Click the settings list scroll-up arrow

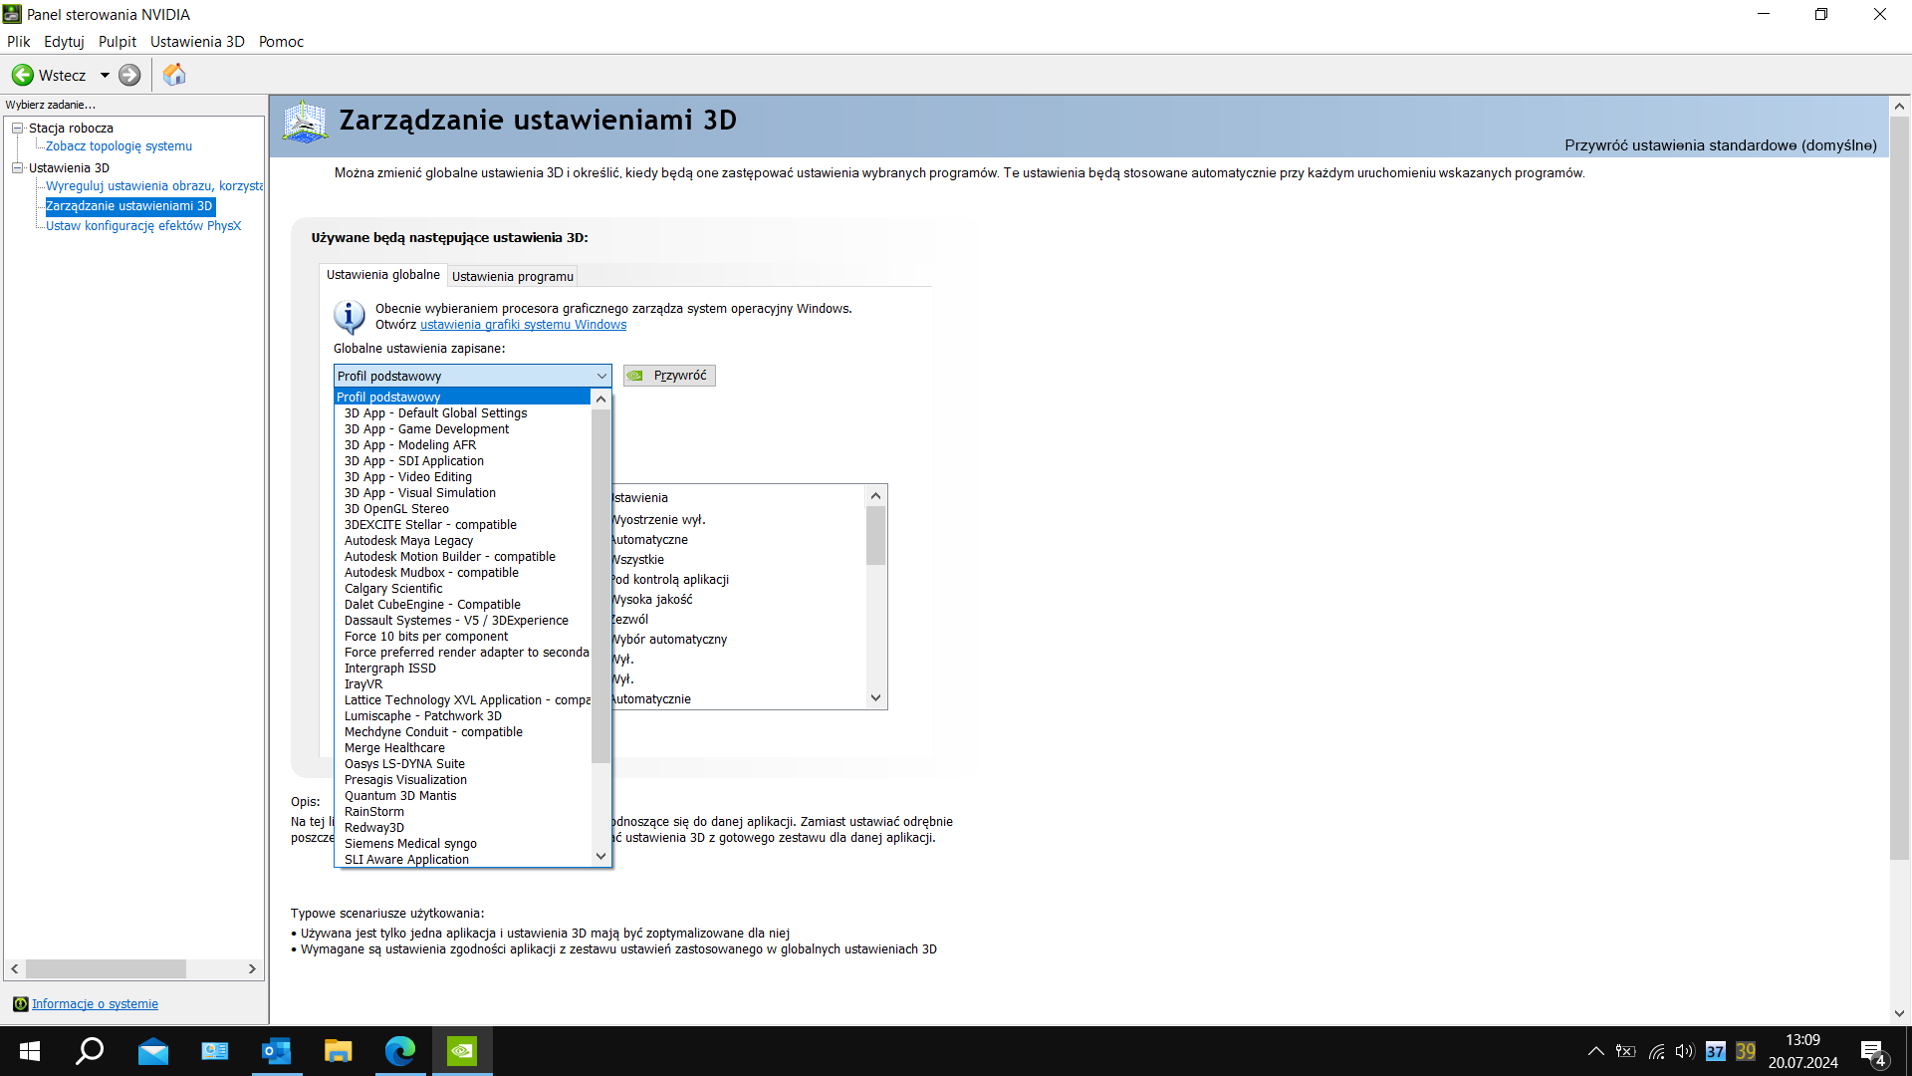[876, 496]
